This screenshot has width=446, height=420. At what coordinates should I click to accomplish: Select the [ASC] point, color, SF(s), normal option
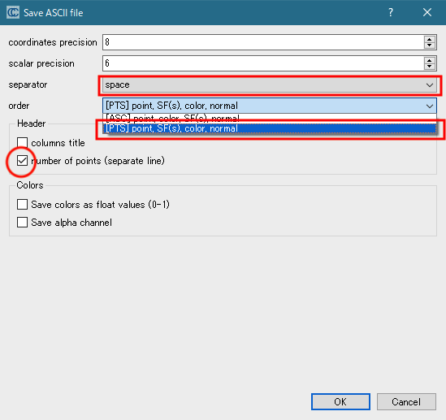click(x=270, y=118)
